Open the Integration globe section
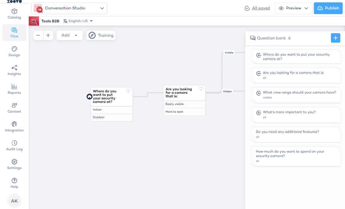 point(14,127)
